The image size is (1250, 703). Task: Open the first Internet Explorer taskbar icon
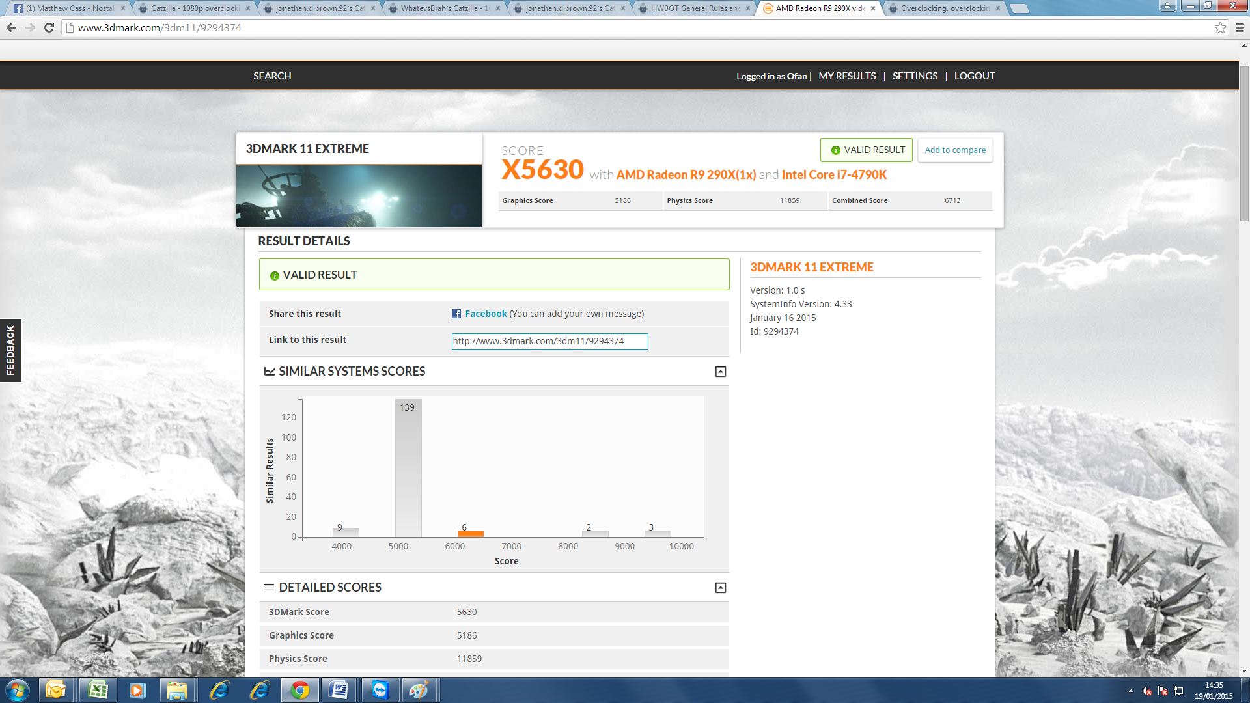[x=219, y=690]
